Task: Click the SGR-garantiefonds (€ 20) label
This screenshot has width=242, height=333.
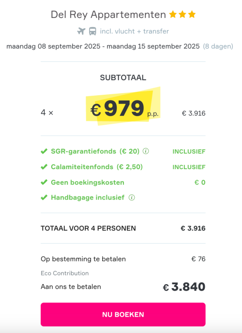Action: pyautogui.click(x=95, y=151)
